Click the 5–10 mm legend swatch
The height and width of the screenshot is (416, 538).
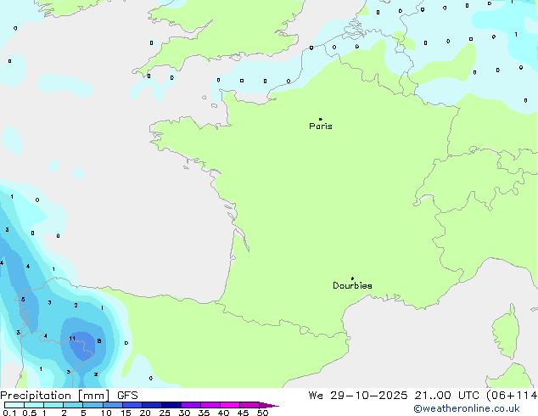point(92,405)
